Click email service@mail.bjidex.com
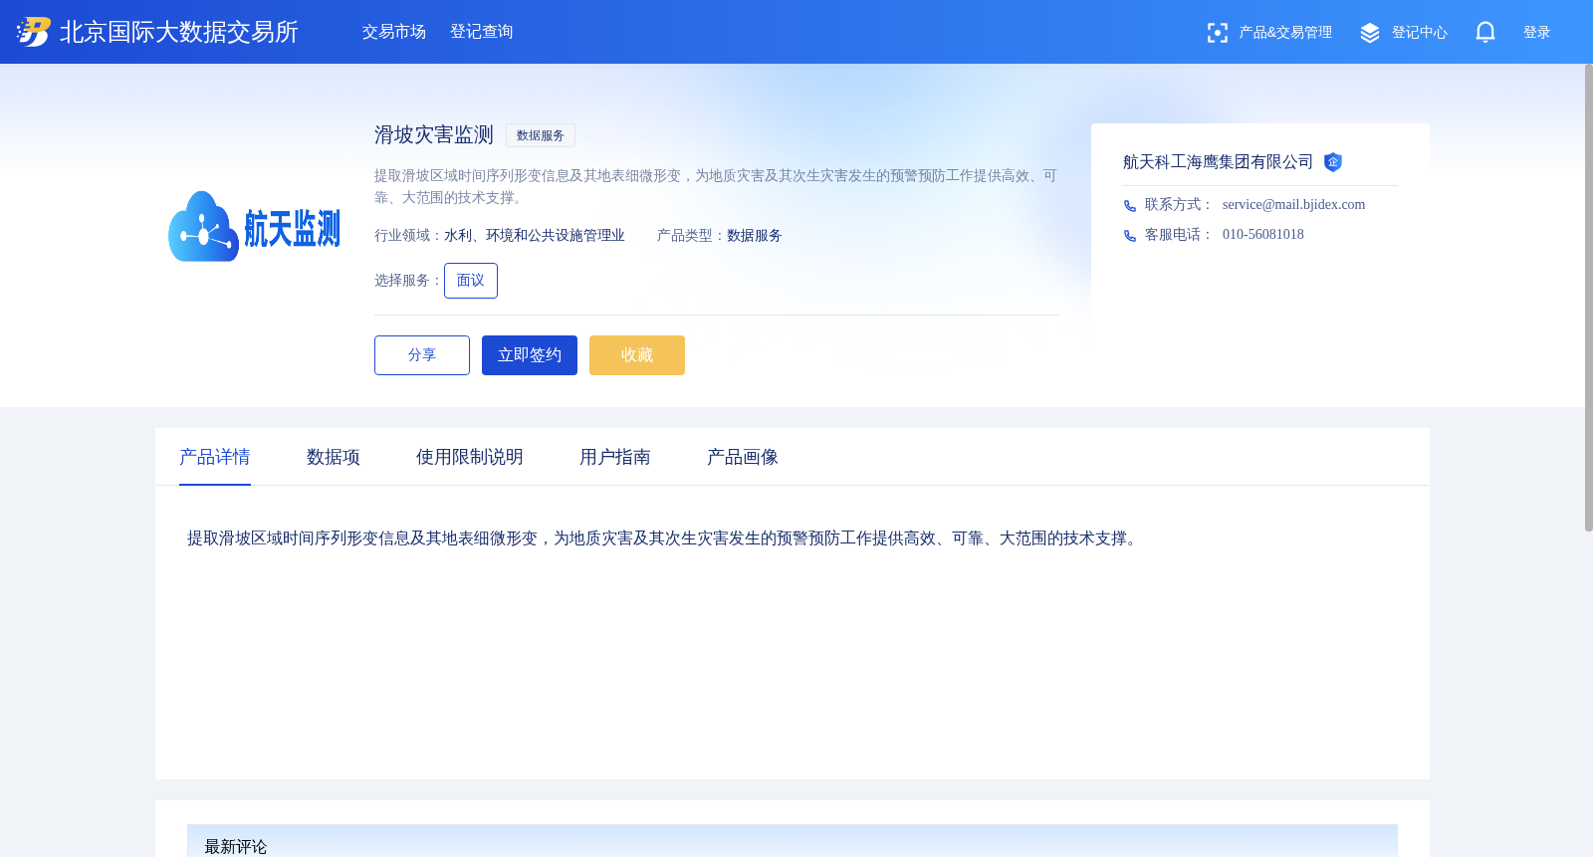This screenshot has width=1593, height=857. [1293, 205]
